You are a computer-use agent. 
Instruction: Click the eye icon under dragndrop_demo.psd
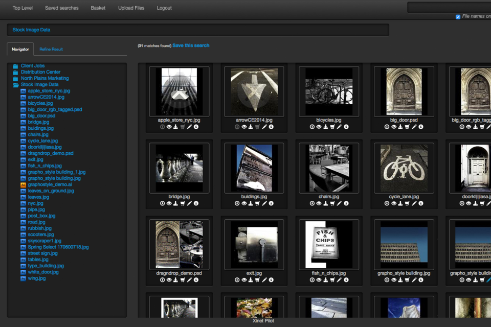169,280
